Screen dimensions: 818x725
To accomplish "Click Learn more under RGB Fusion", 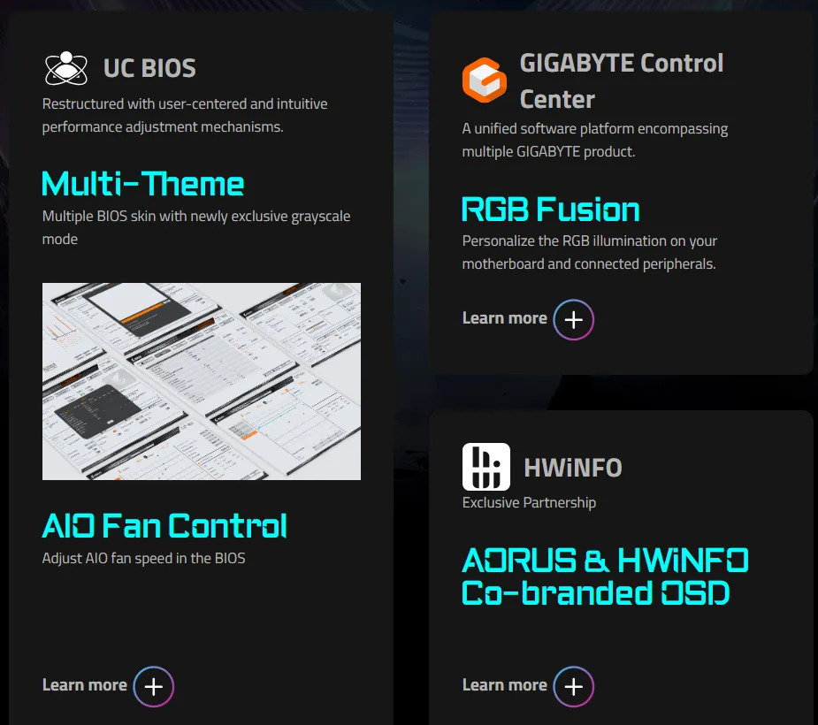I will coord(504,318).
